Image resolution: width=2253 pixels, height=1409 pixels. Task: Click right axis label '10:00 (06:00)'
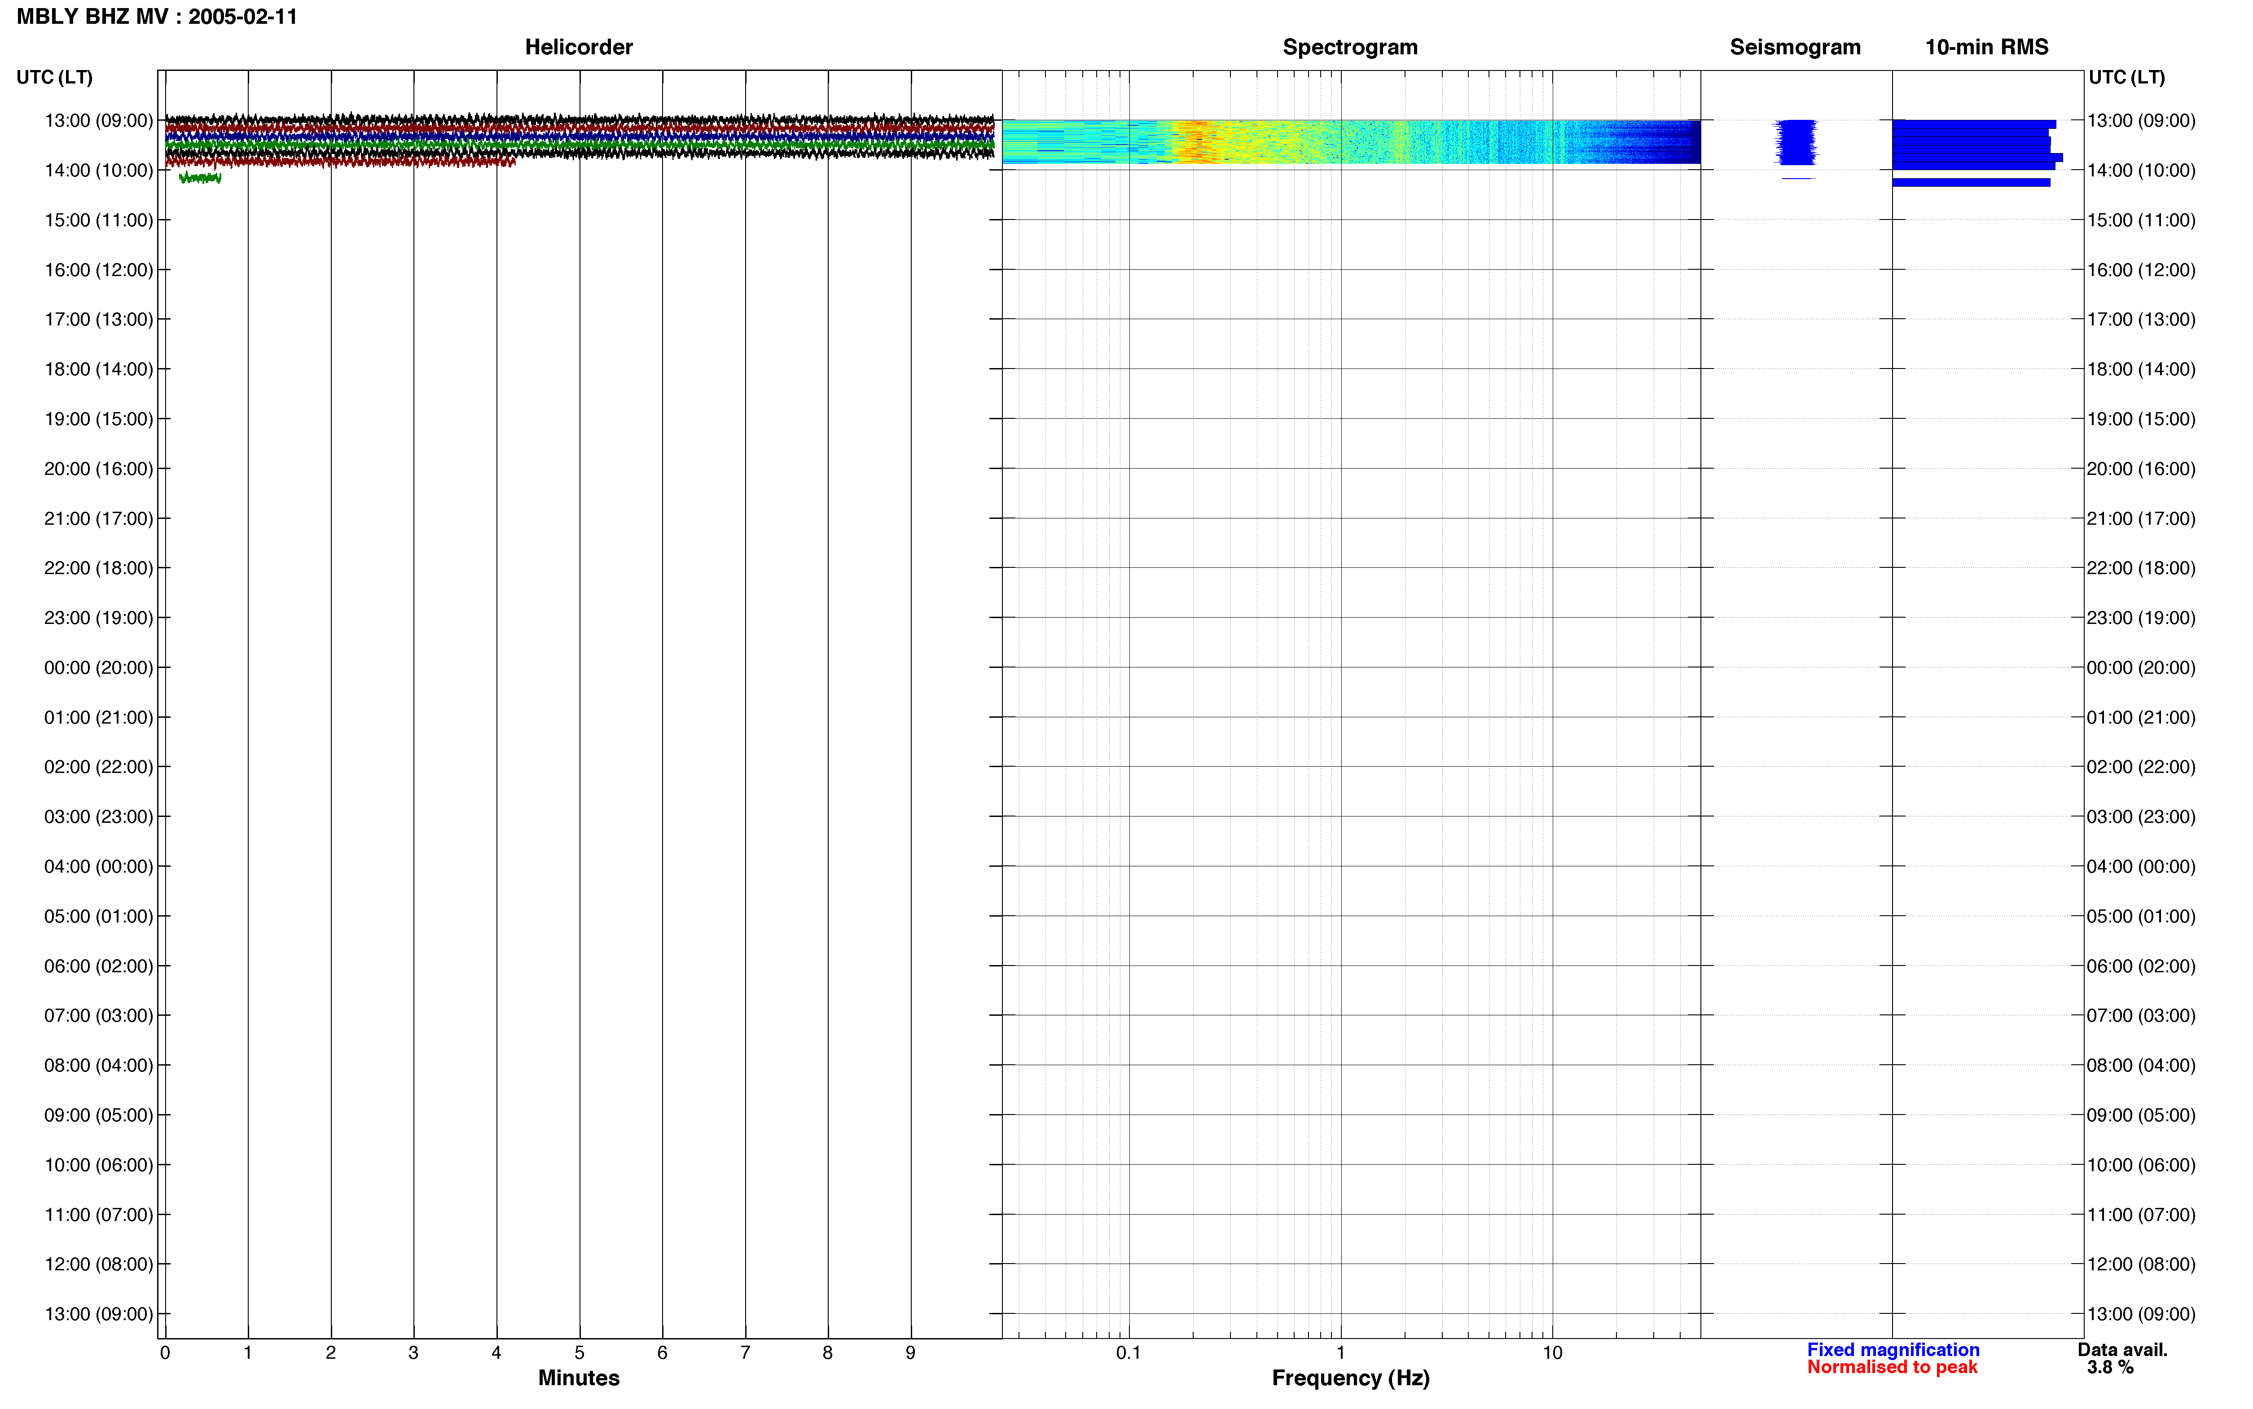tap(2141, 1165)
